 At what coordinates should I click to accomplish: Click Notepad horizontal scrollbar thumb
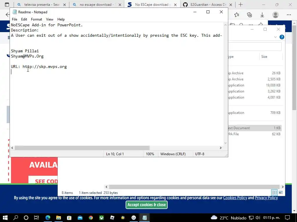82,148
